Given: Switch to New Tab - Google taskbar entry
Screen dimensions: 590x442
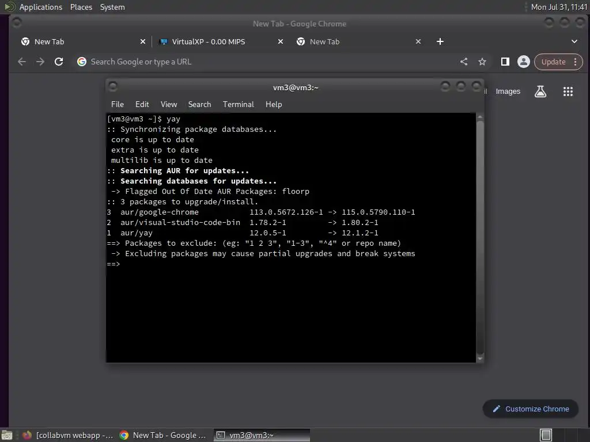Looking at the screenshot, I should tap(162, 435).
